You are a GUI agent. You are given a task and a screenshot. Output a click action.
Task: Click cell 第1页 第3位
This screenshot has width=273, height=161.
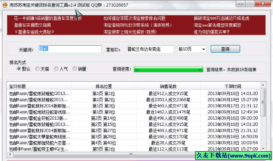pyautogui.click(x=104, y=106)
